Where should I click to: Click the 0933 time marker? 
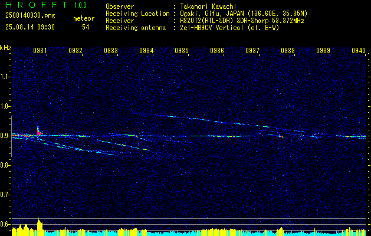point(111,50)
